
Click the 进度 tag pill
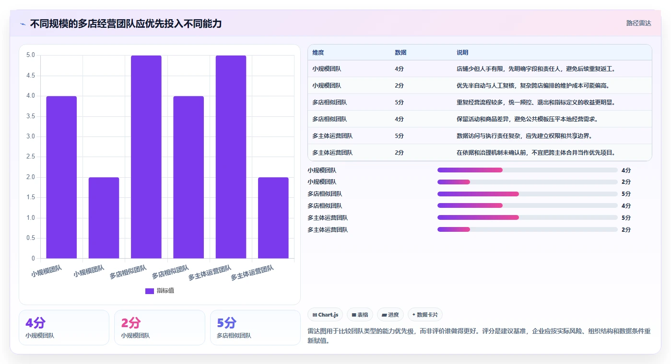[x=390, y=315]
